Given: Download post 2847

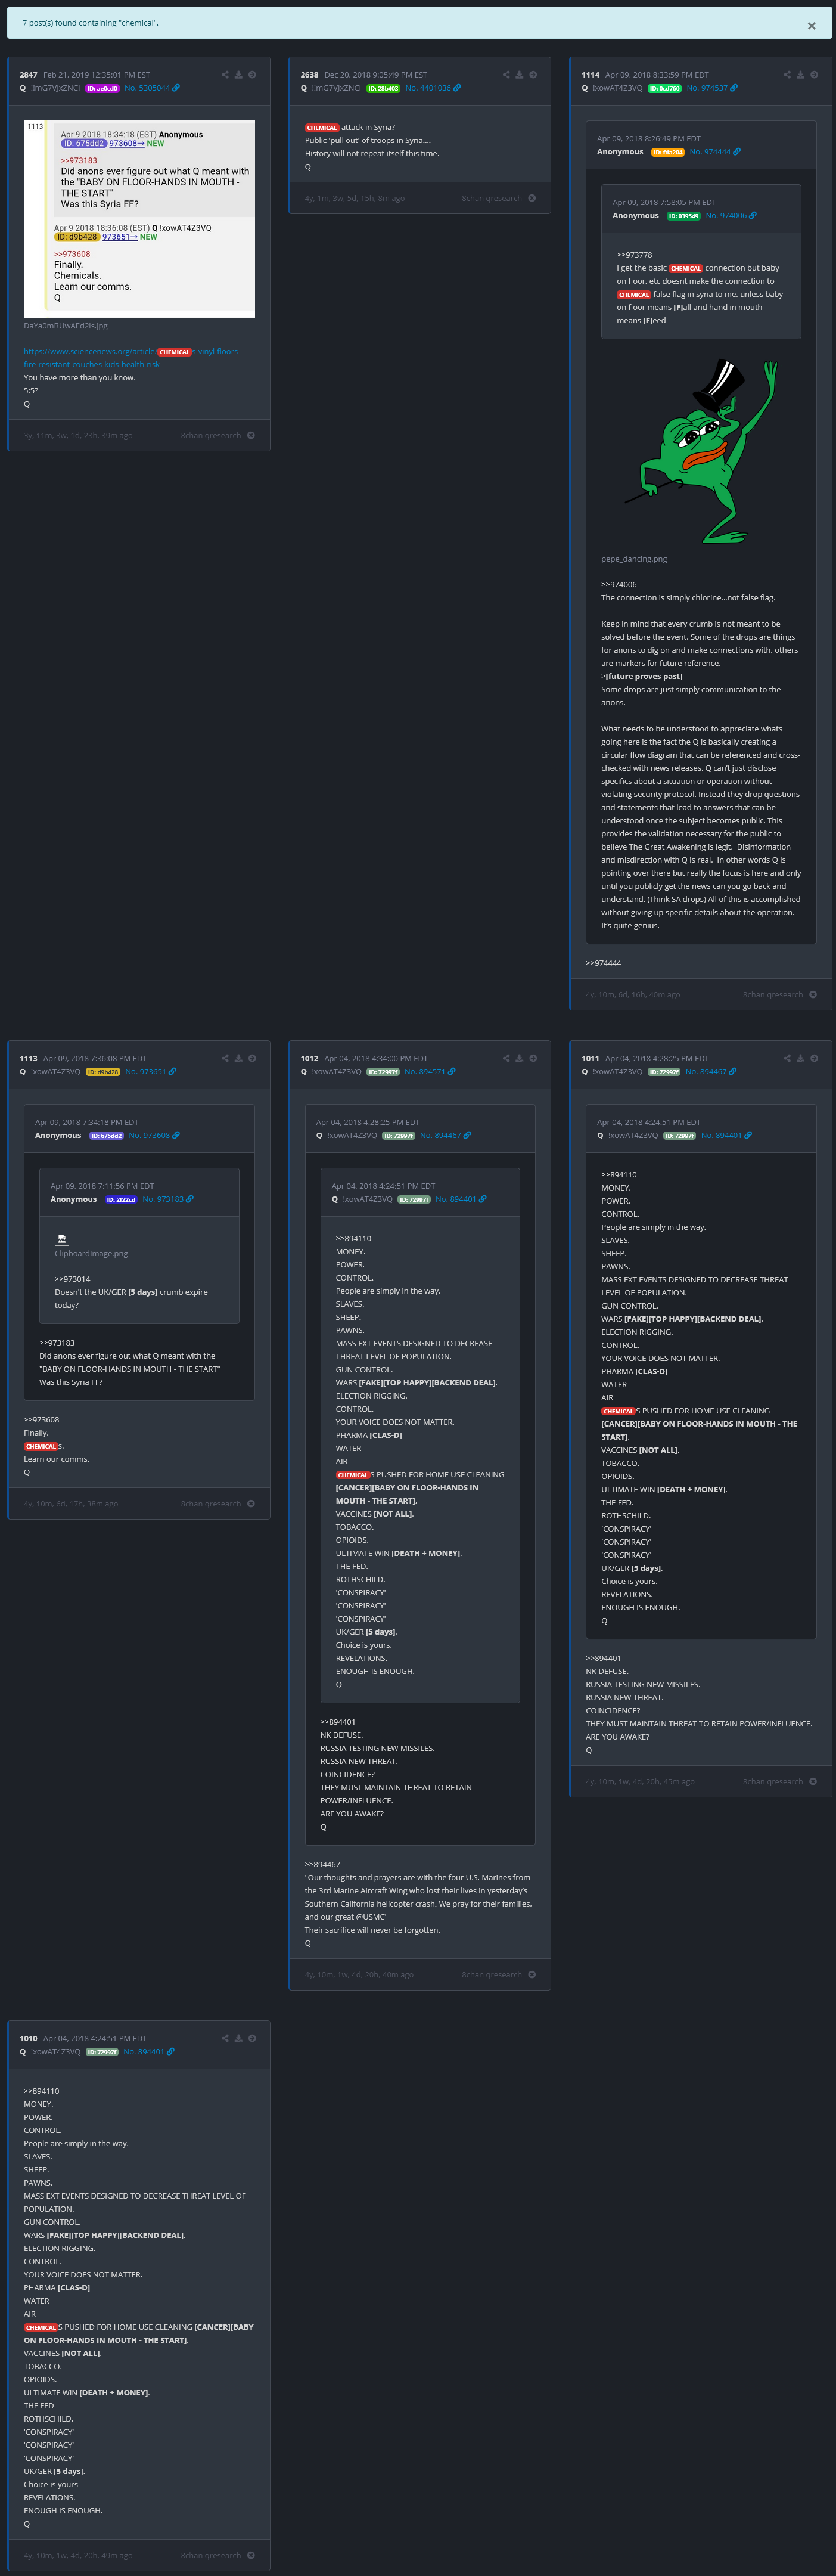Looking at the screenshot, I should click(238, 75).
